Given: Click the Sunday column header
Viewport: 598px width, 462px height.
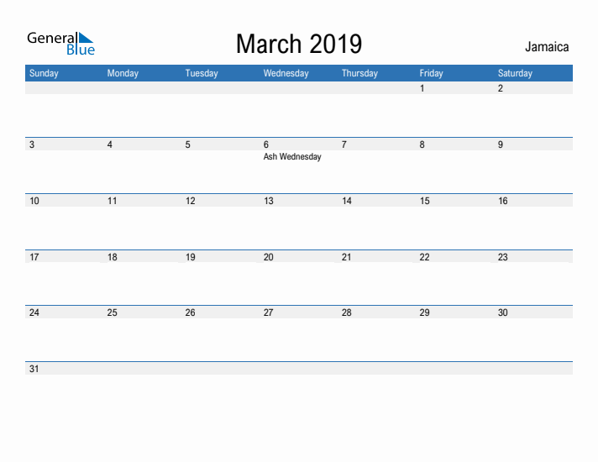Looking at the screenshot, I should [x=44, y=73].
